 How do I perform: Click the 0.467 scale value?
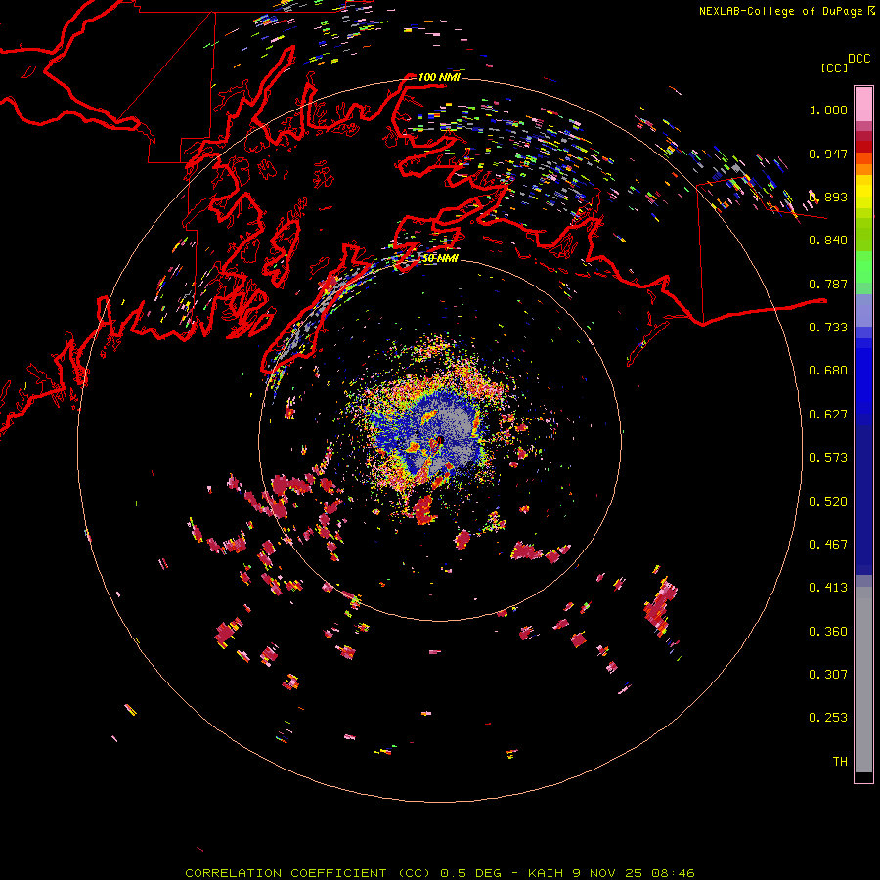(x=828, y=545)
